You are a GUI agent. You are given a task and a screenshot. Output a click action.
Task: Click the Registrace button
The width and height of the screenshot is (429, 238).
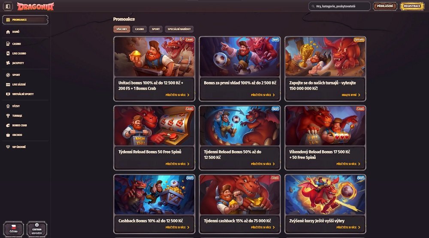(x=412, y=6)
